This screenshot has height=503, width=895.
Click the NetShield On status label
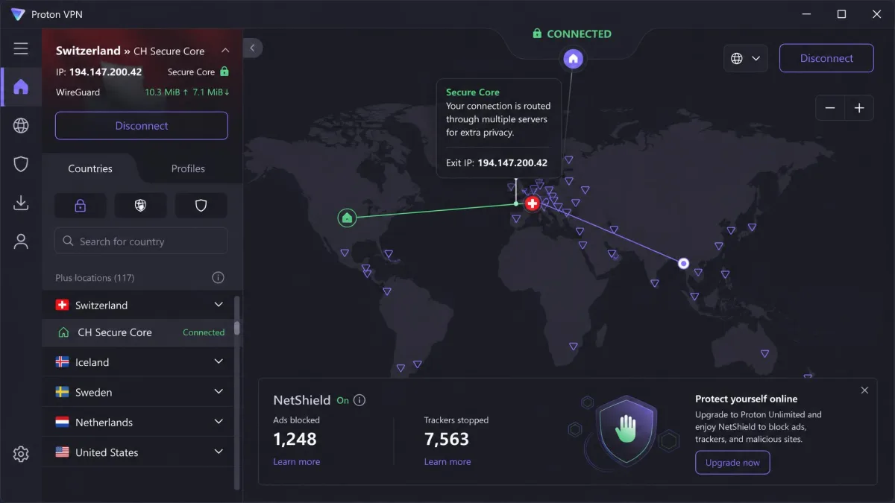[x=342, y=400]
